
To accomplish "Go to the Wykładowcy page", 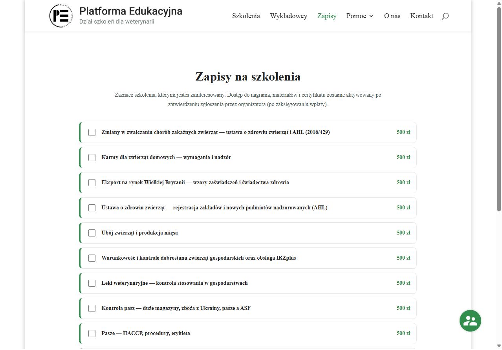I will pyautogui.click(x=289, y=16).
